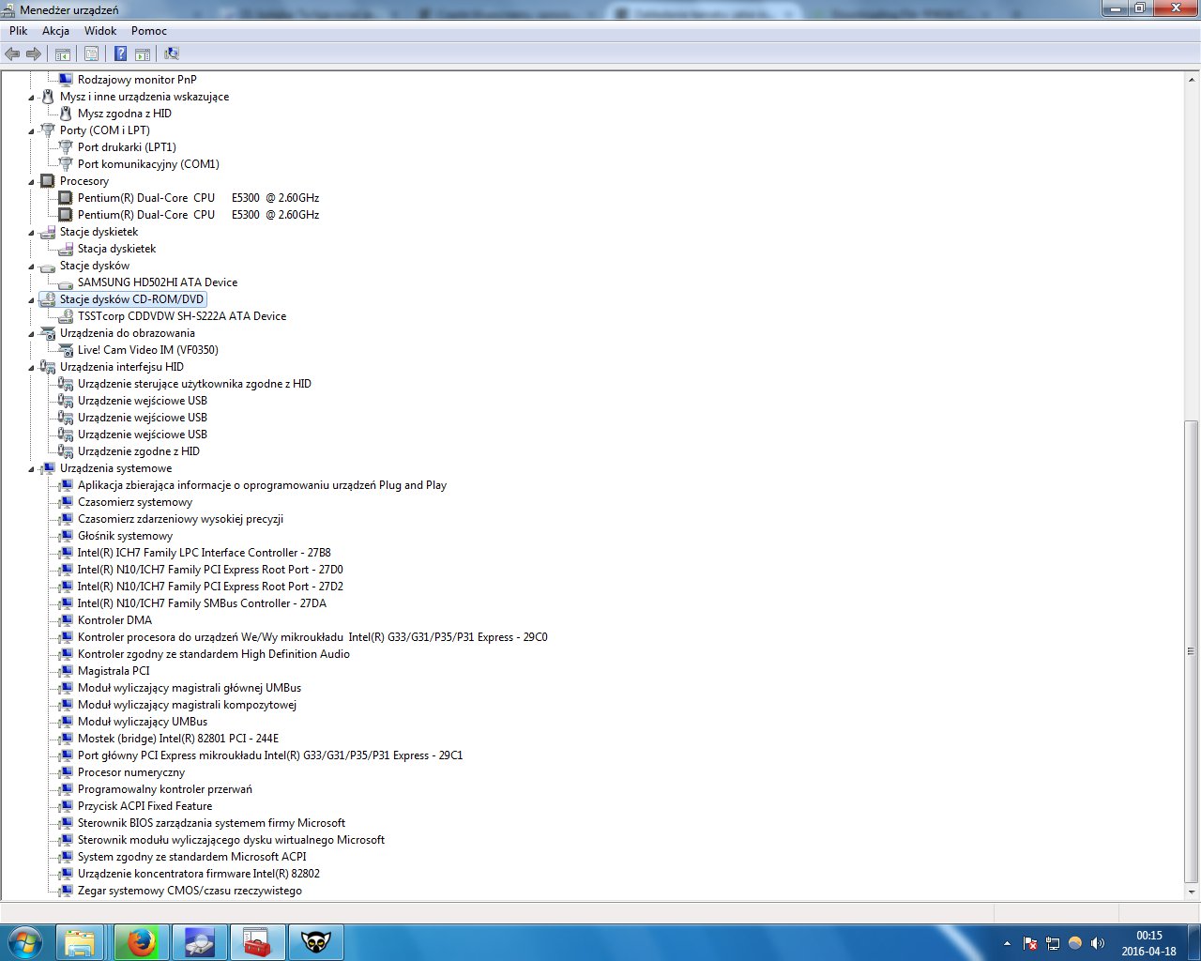The image size is (1201, 961).
Task: Click the port icon beside Port drukarki (LPT1)
Action: point(66,147)
